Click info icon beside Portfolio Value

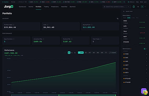(13, 25)
